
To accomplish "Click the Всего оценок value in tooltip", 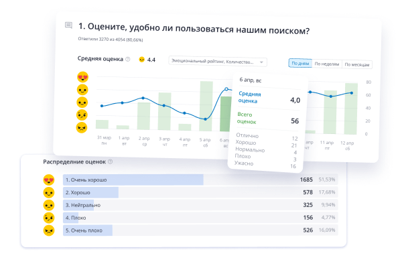I will point(295,121).
